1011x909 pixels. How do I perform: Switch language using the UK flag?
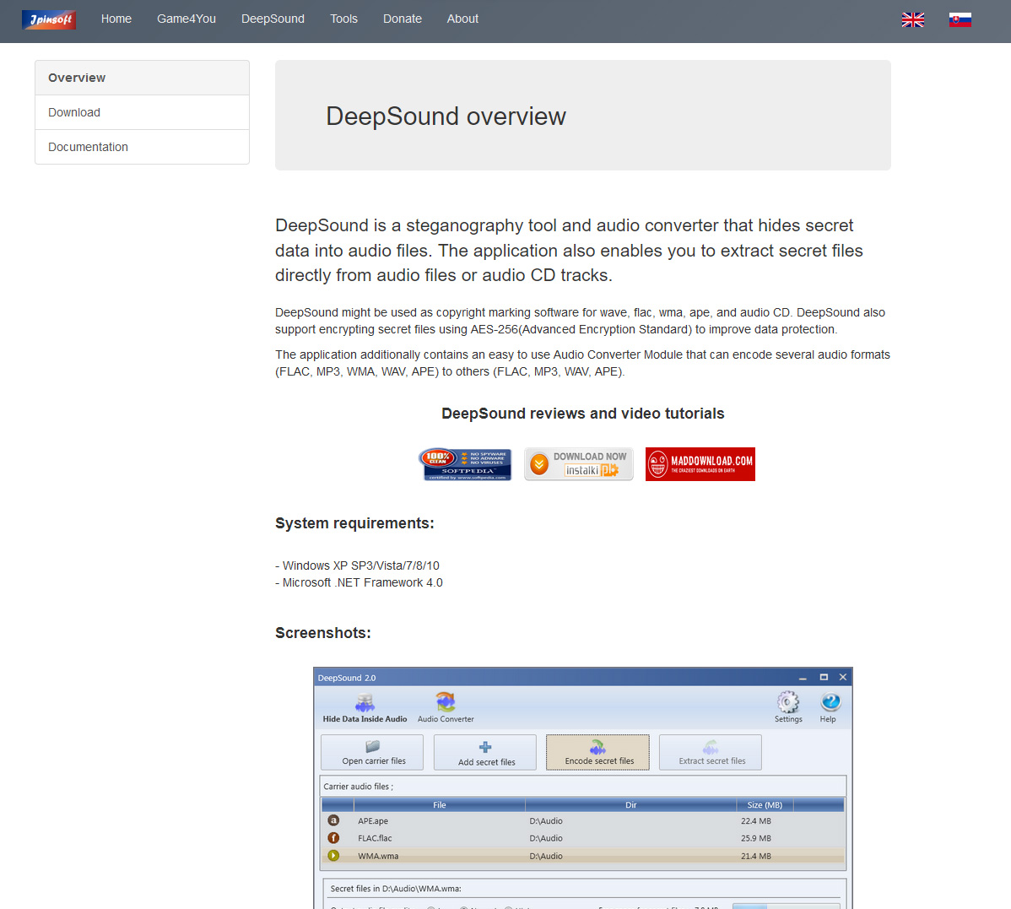(x=912, y=19)
